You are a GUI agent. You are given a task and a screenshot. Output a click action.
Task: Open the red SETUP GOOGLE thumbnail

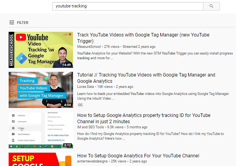coord(41,159)
